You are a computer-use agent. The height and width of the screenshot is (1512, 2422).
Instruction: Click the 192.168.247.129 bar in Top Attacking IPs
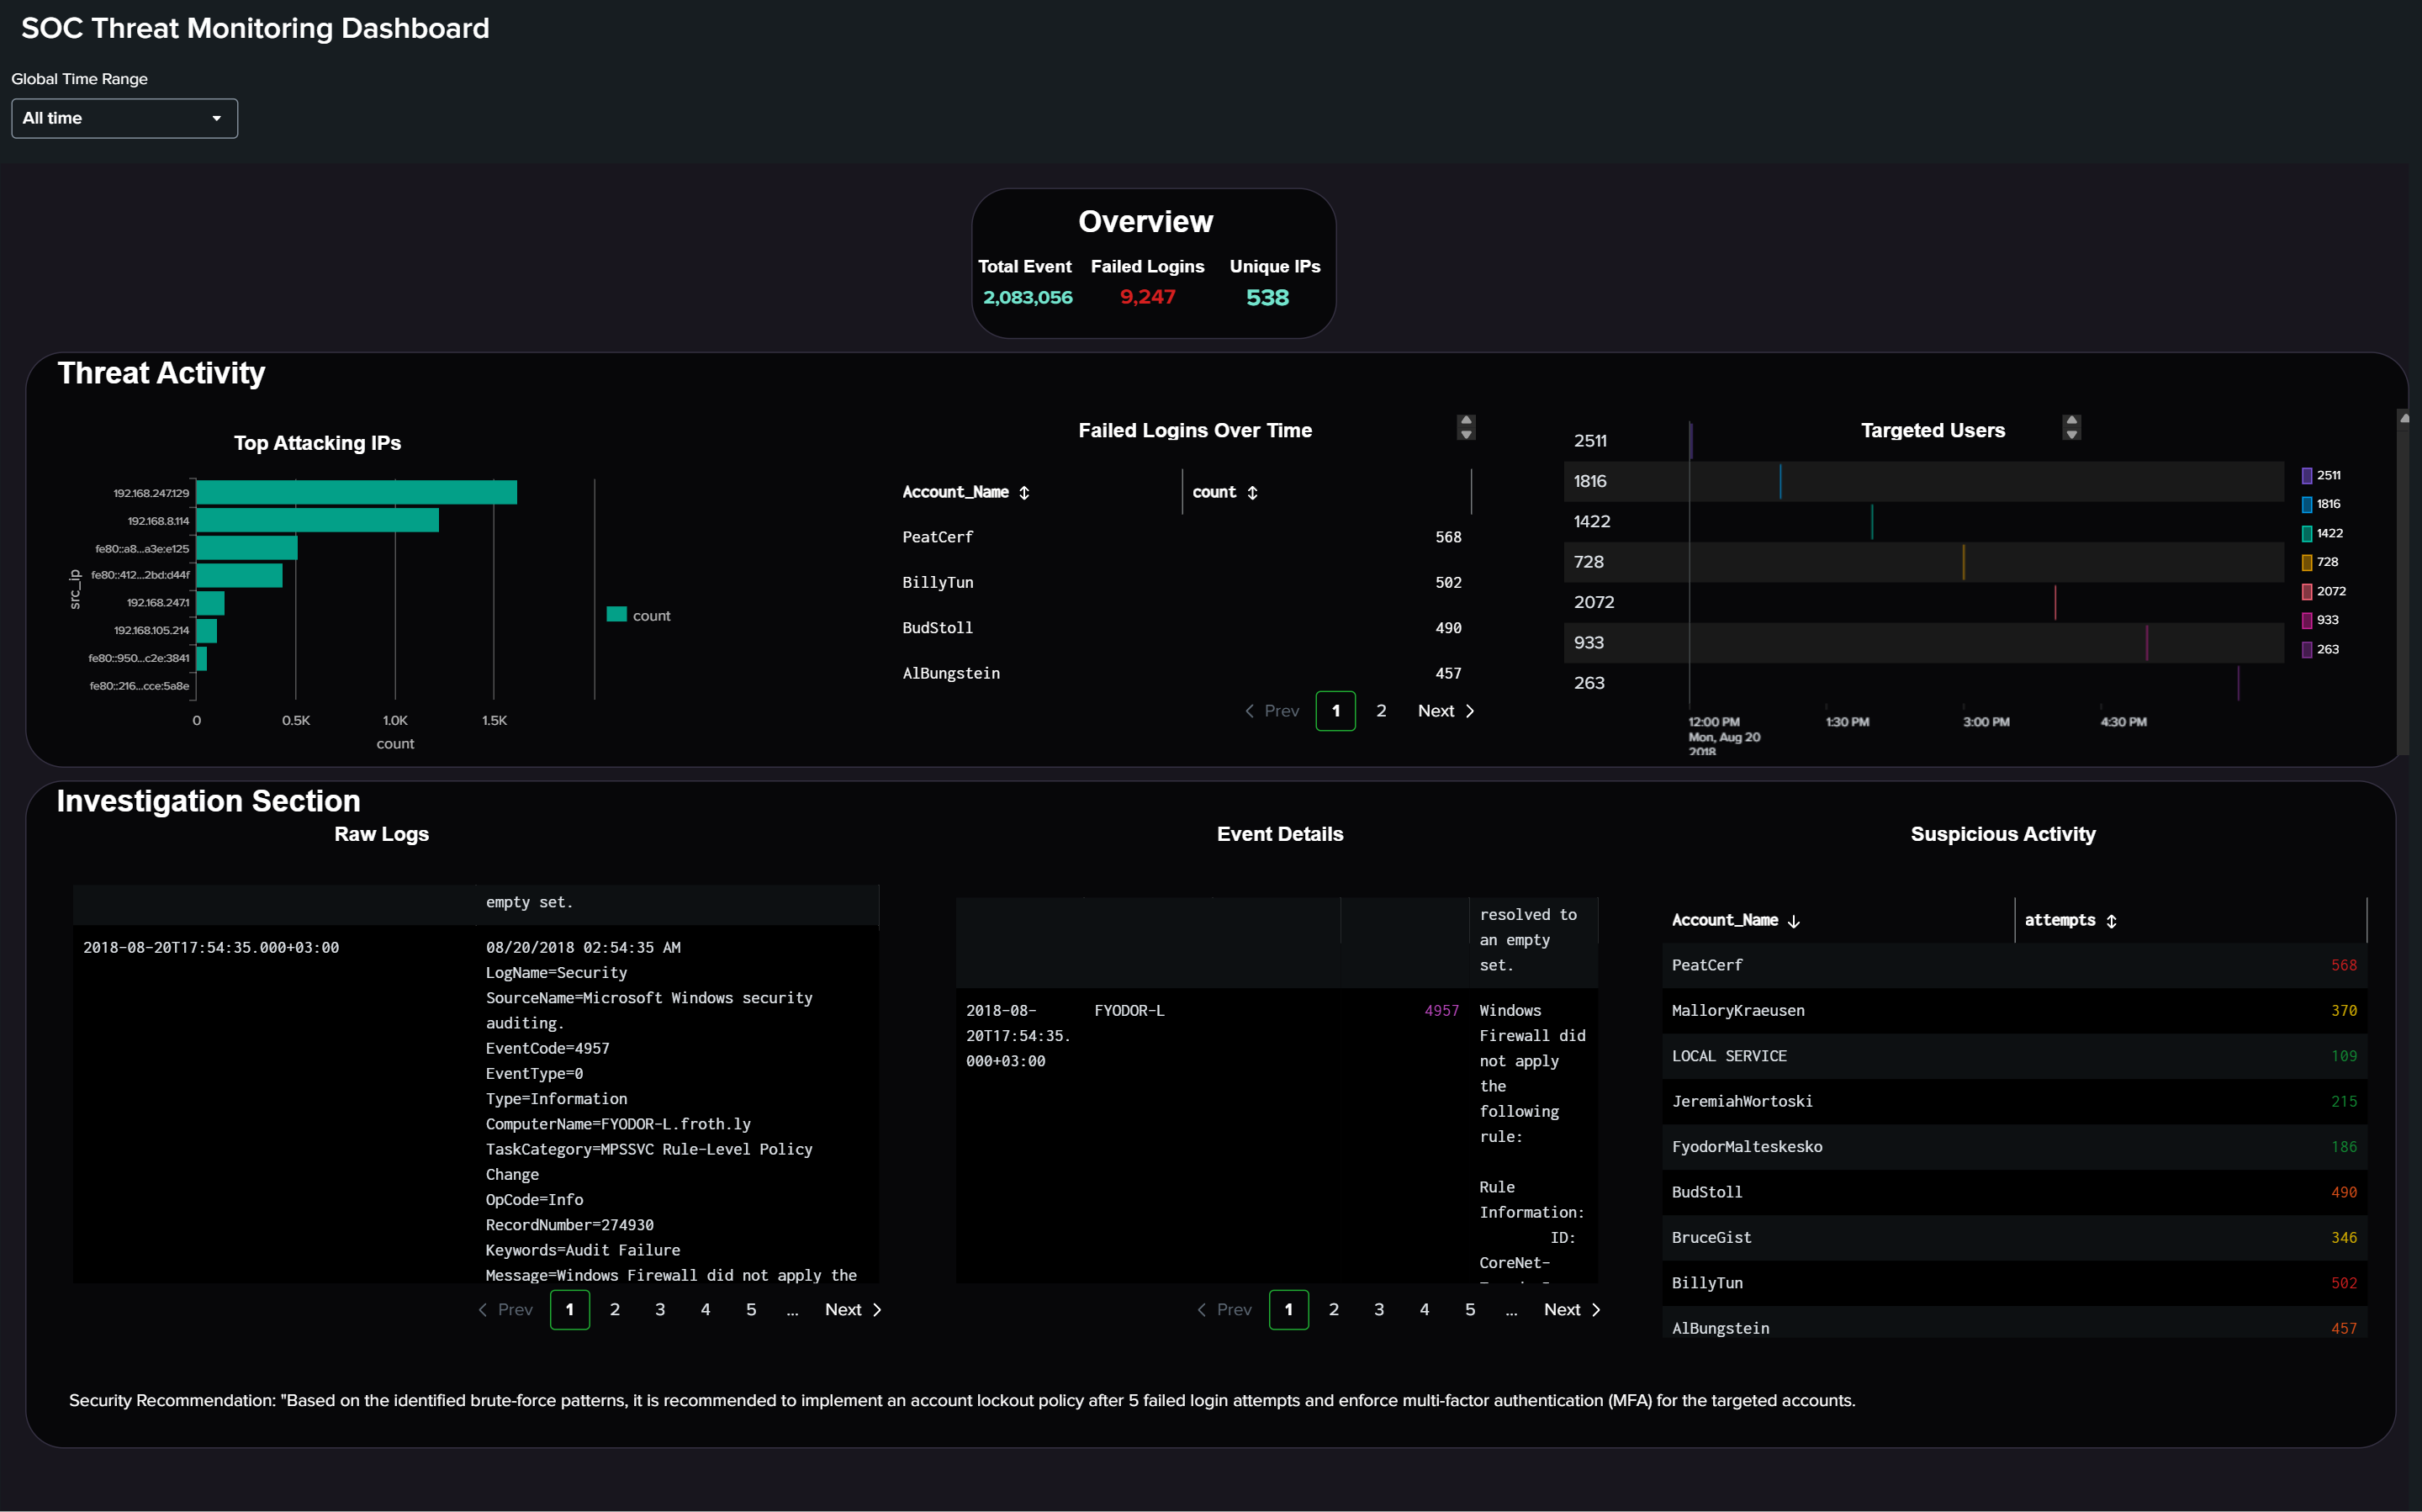357,492
